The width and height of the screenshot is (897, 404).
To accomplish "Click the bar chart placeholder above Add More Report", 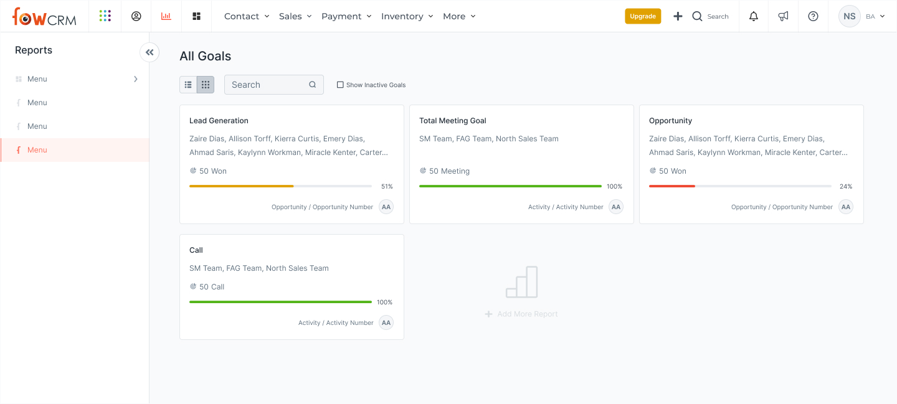I will pos(521,282).
